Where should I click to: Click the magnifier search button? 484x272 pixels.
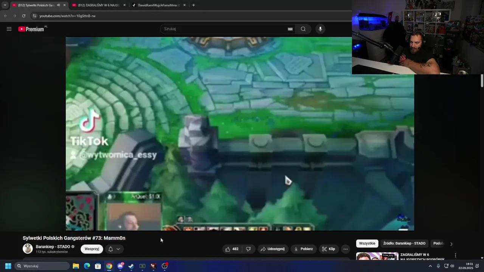pos(303,29)
